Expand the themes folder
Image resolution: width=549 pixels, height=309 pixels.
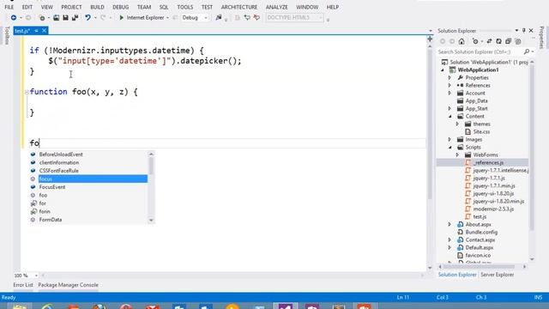tap(457, 124)
